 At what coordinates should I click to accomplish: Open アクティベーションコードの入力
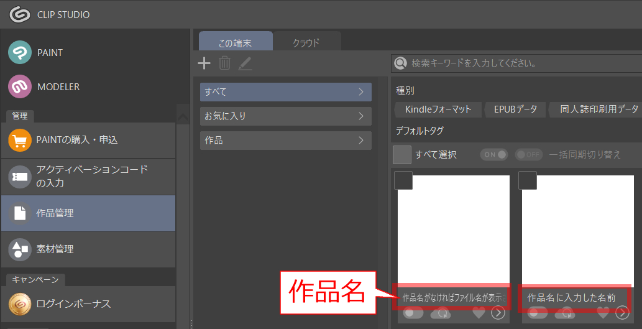pyautogui.click(x=88, y=177)
